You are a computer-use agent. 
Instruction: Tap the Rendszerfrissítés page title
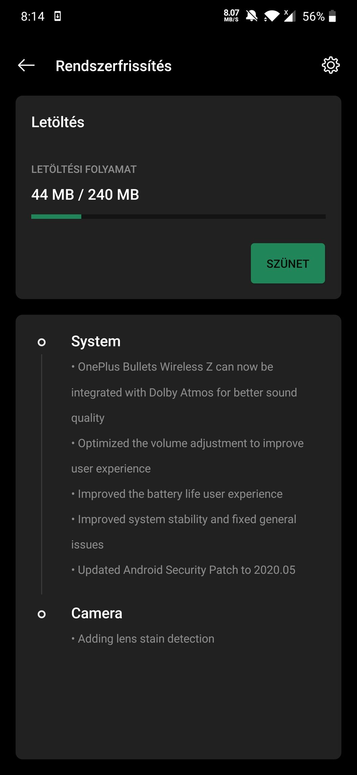coord(113,66)
